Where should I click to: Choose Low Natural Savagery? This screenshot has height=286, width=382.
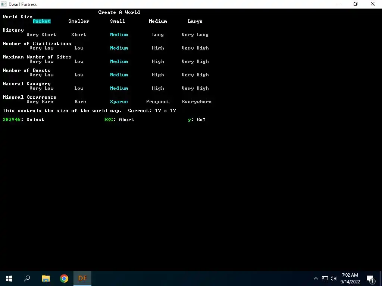click(x=79, y=88)
